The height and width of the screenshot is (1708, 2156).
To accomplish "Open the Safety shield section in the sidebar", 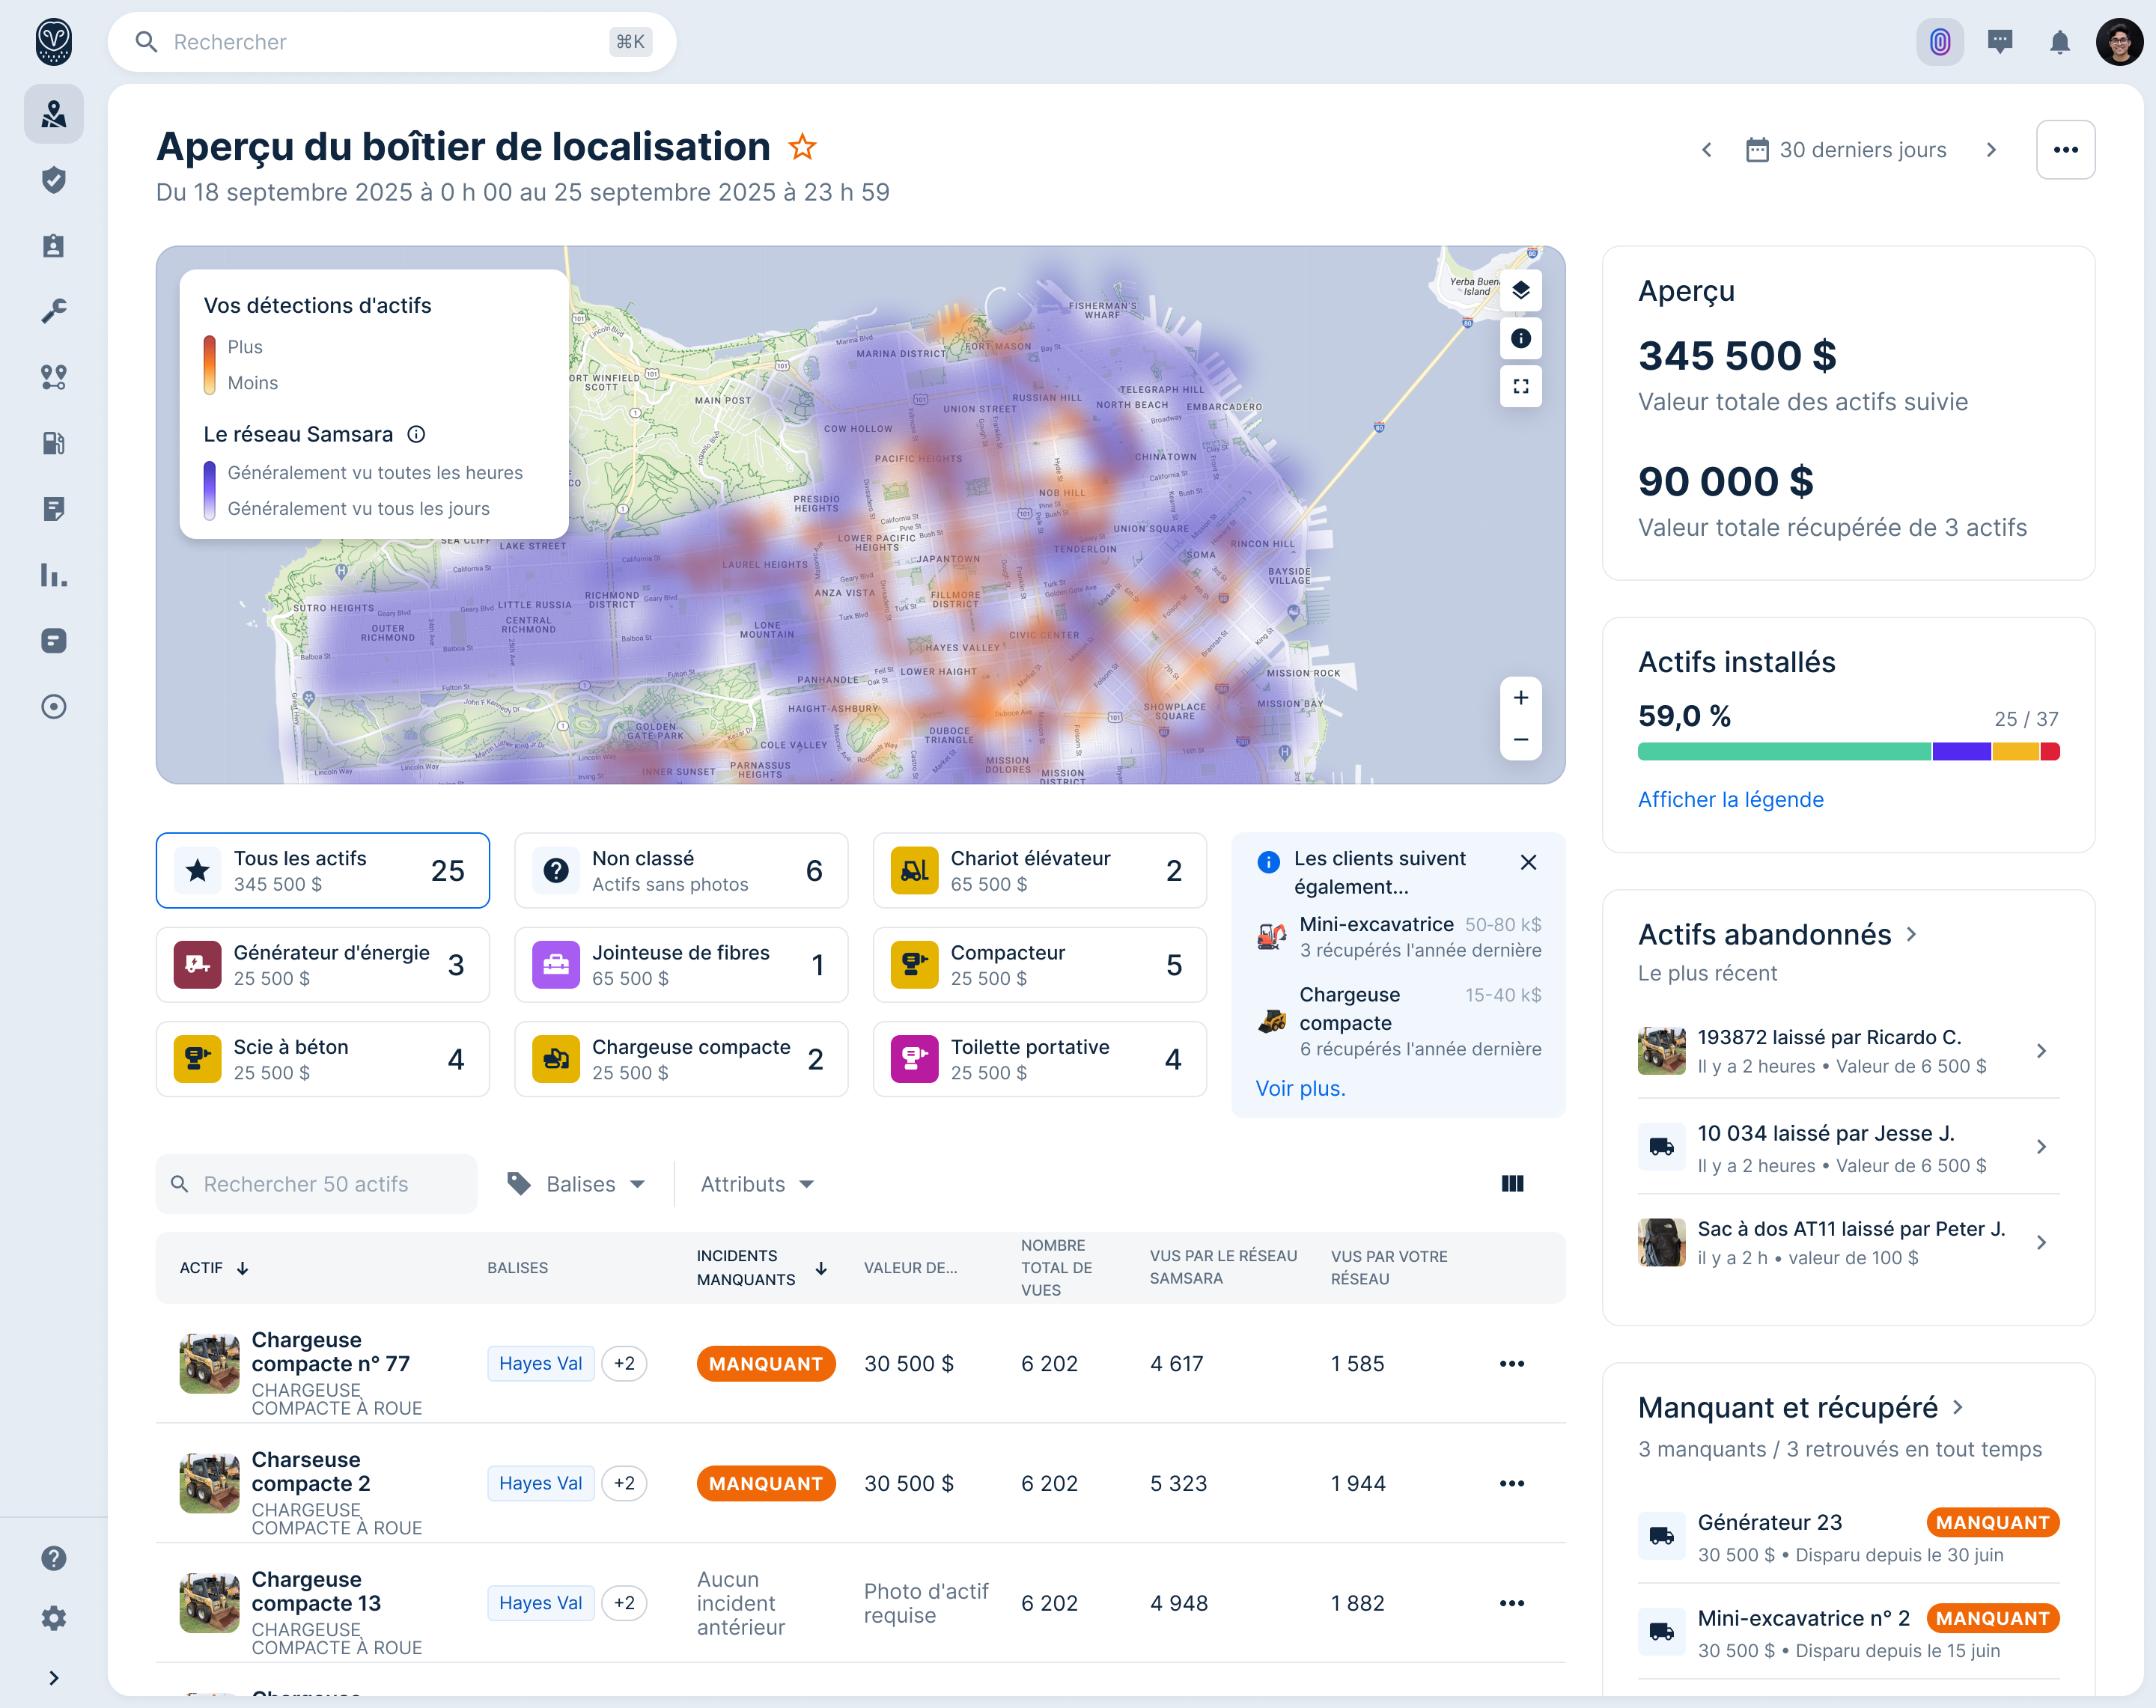I will tap(53, 180).
